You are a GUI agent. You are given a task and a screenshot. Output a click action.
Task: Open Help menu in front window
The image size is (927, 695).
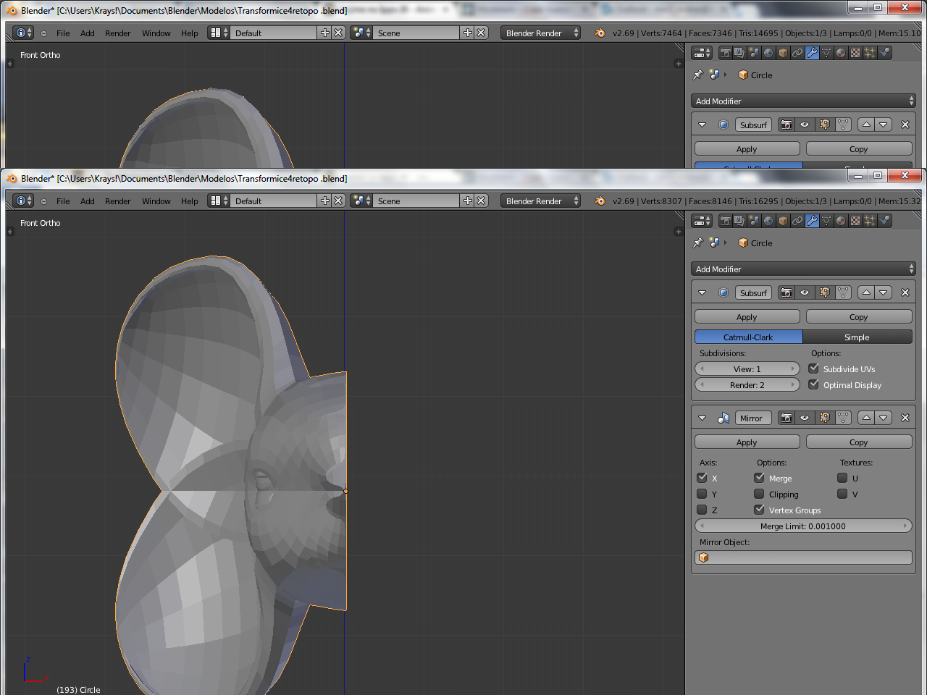pyautogui.click(x=189, y=201)
